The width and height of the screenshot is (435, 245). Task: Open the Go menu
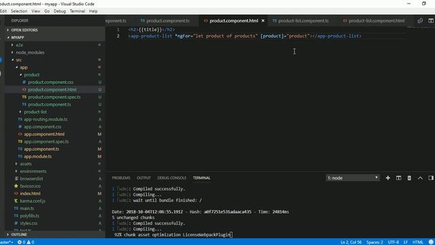click(x=47, y=11)
